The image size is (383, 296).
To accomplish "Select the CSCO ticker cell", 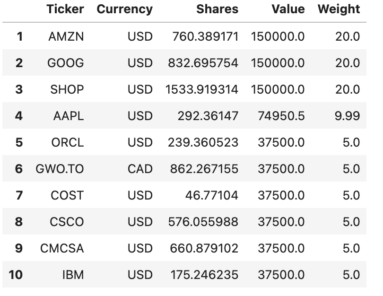I will [66, 222].
